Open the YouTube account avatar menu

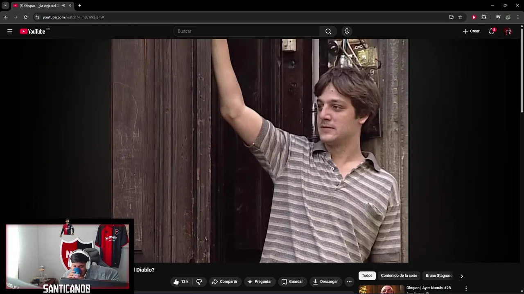click(x=508, y=31)
